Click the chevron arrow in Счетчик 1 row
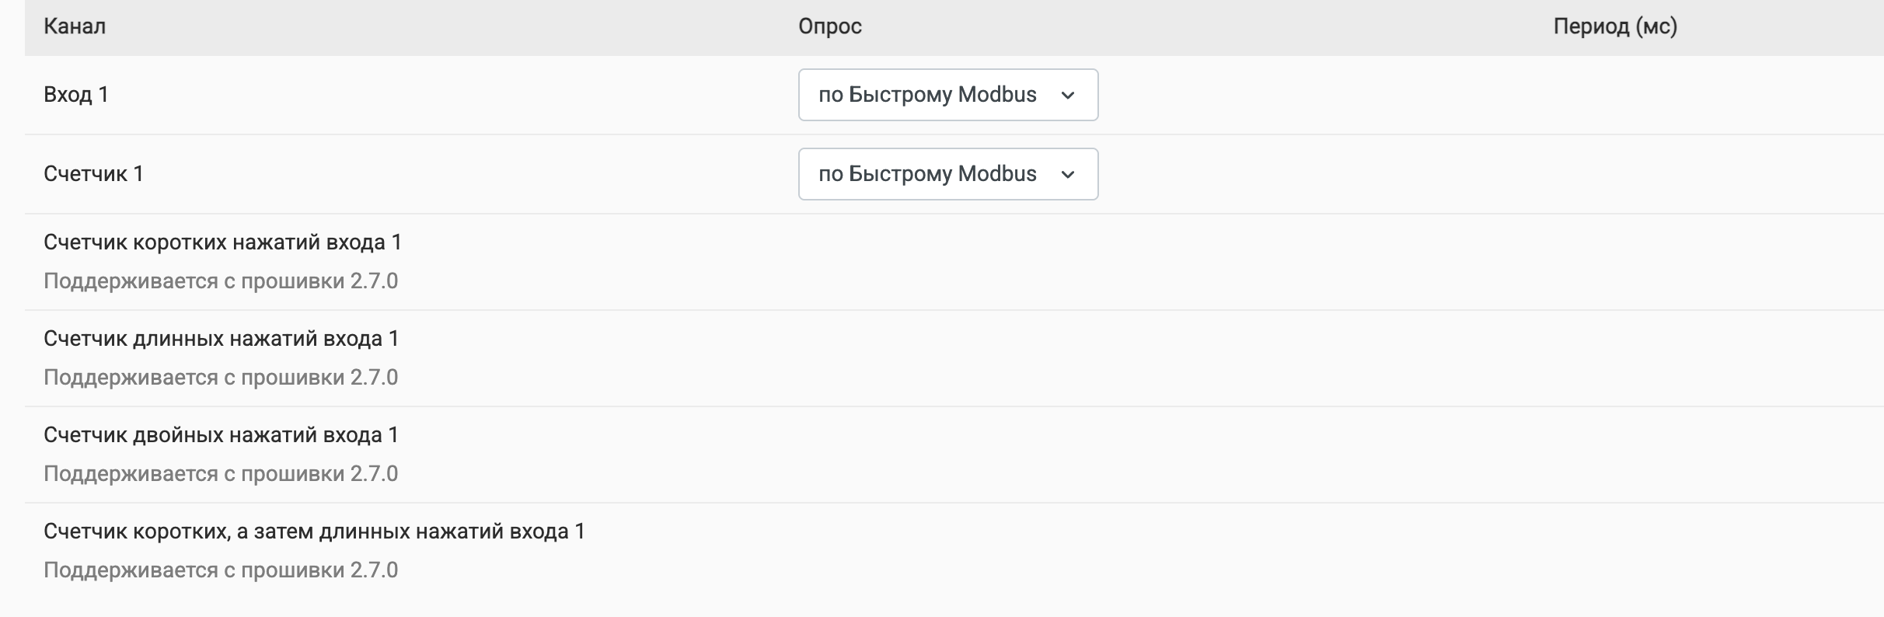1884x617 pixels. pos(1068,175)
